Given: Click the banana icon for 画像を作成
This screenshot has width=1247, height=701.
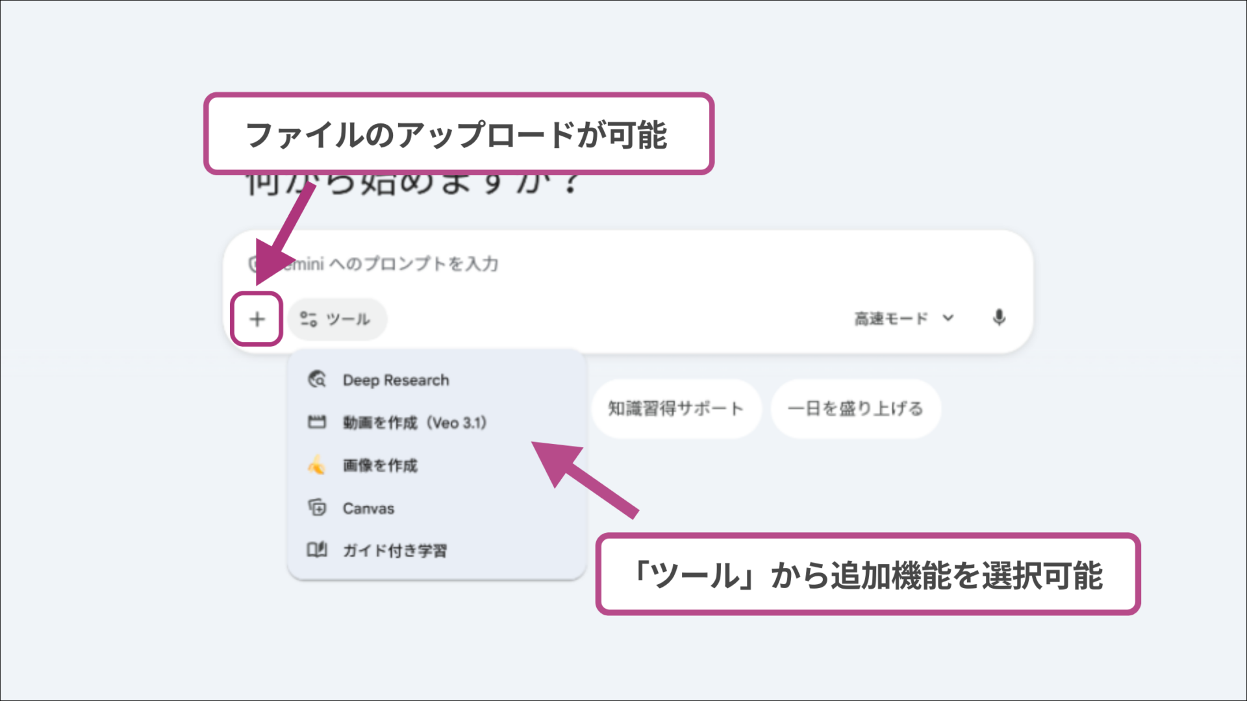Looking at the screenshot, I should coord(318,465).
